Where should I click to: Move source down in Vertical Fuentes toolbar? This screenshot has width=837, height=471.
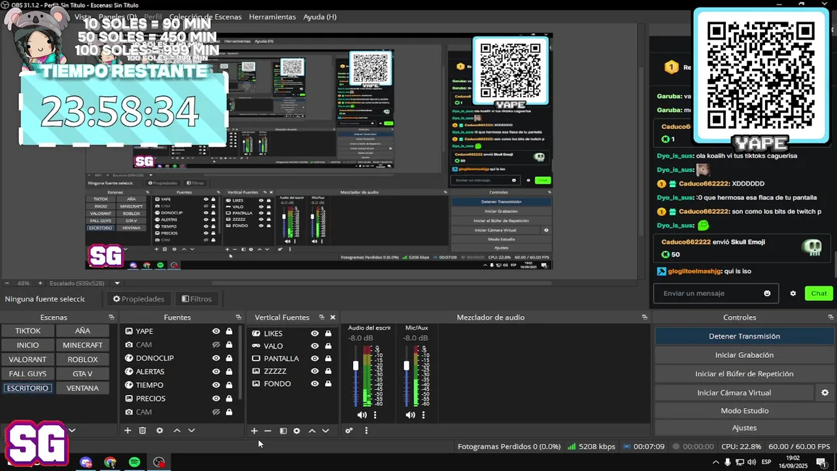326,430
